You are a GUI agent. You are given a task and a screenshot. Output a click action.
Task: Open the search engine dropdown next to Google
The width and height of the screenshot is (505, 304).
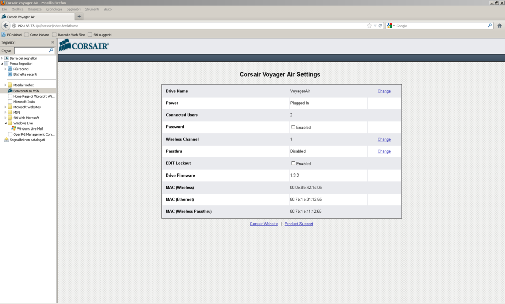pos(394,26)
